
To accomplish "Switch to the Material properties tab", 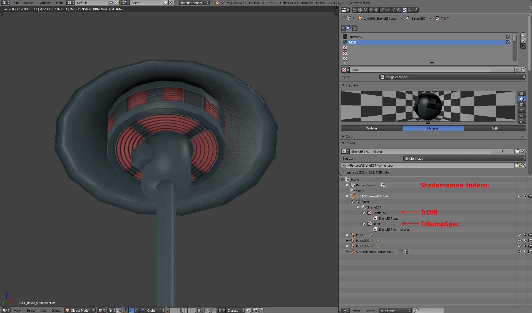I will (x=399, y=10).
